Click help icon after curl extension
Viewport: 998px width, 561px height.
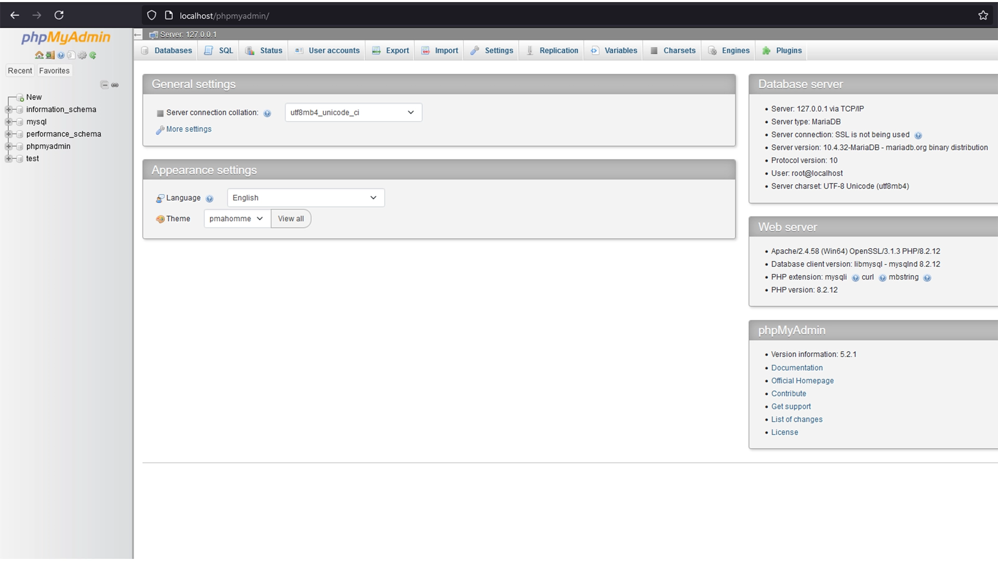point(883,278)
